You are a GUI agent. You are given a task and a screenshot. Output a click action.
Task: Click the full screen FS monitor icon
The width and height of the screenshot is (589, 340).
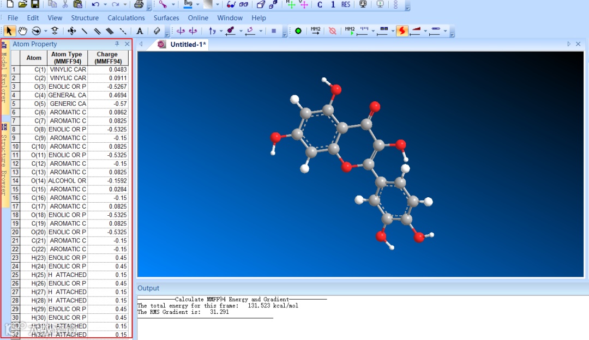tap(363, 4)
